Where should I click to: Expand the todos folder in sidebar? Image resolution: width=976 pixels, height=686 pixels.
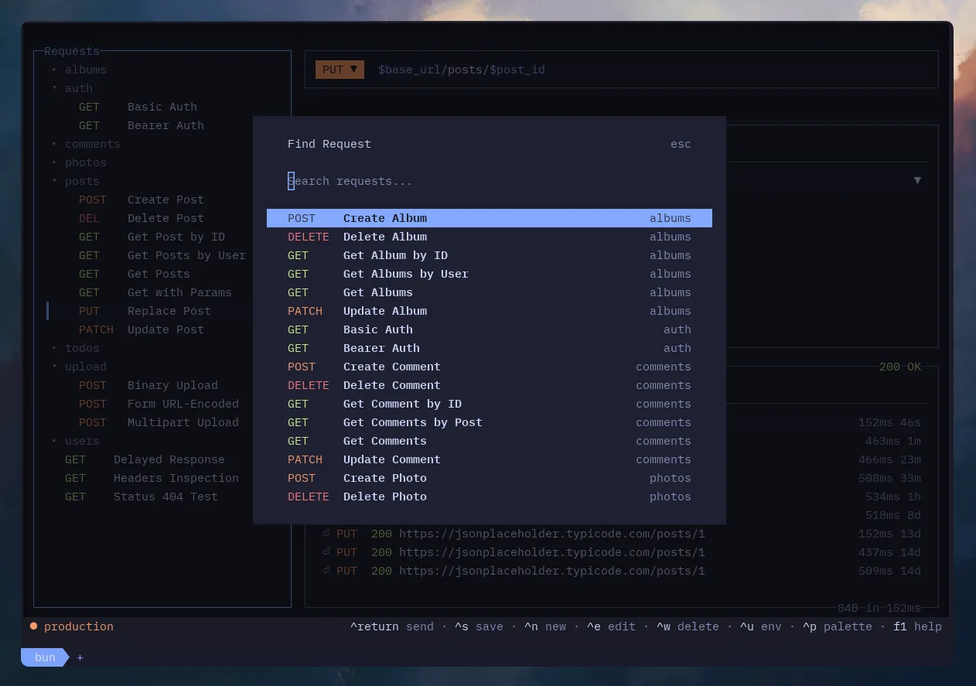(x=75, y=348)
